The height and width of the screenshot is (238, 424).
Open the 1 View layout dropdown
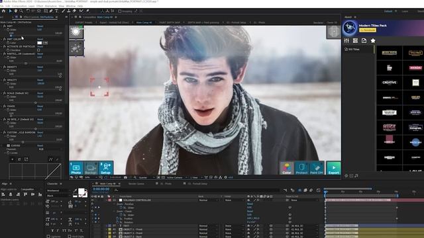tap(195, 177)
